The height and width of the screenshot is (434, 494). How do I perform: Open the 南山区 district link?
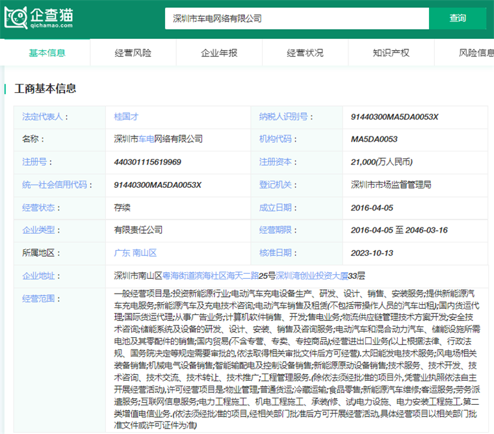pos(144,253)
